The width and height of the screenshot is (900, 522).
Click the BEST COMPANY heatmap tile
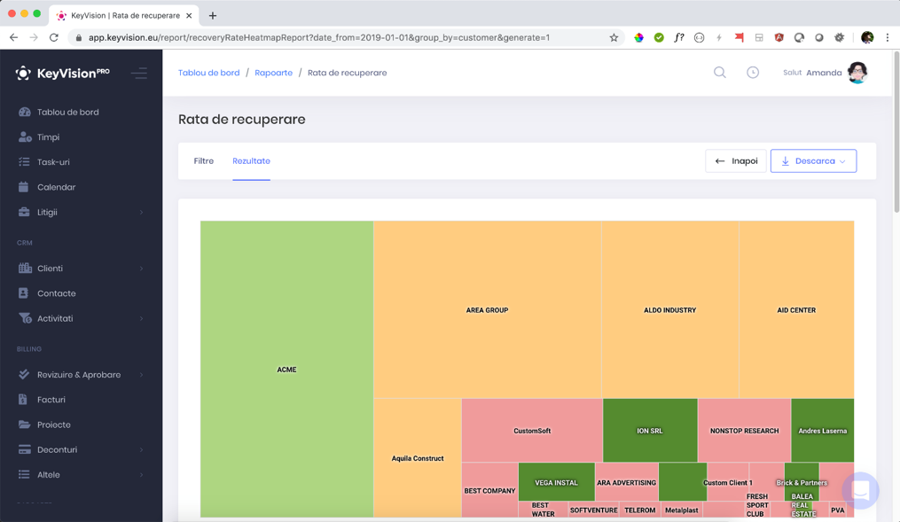tap(489, 490)
